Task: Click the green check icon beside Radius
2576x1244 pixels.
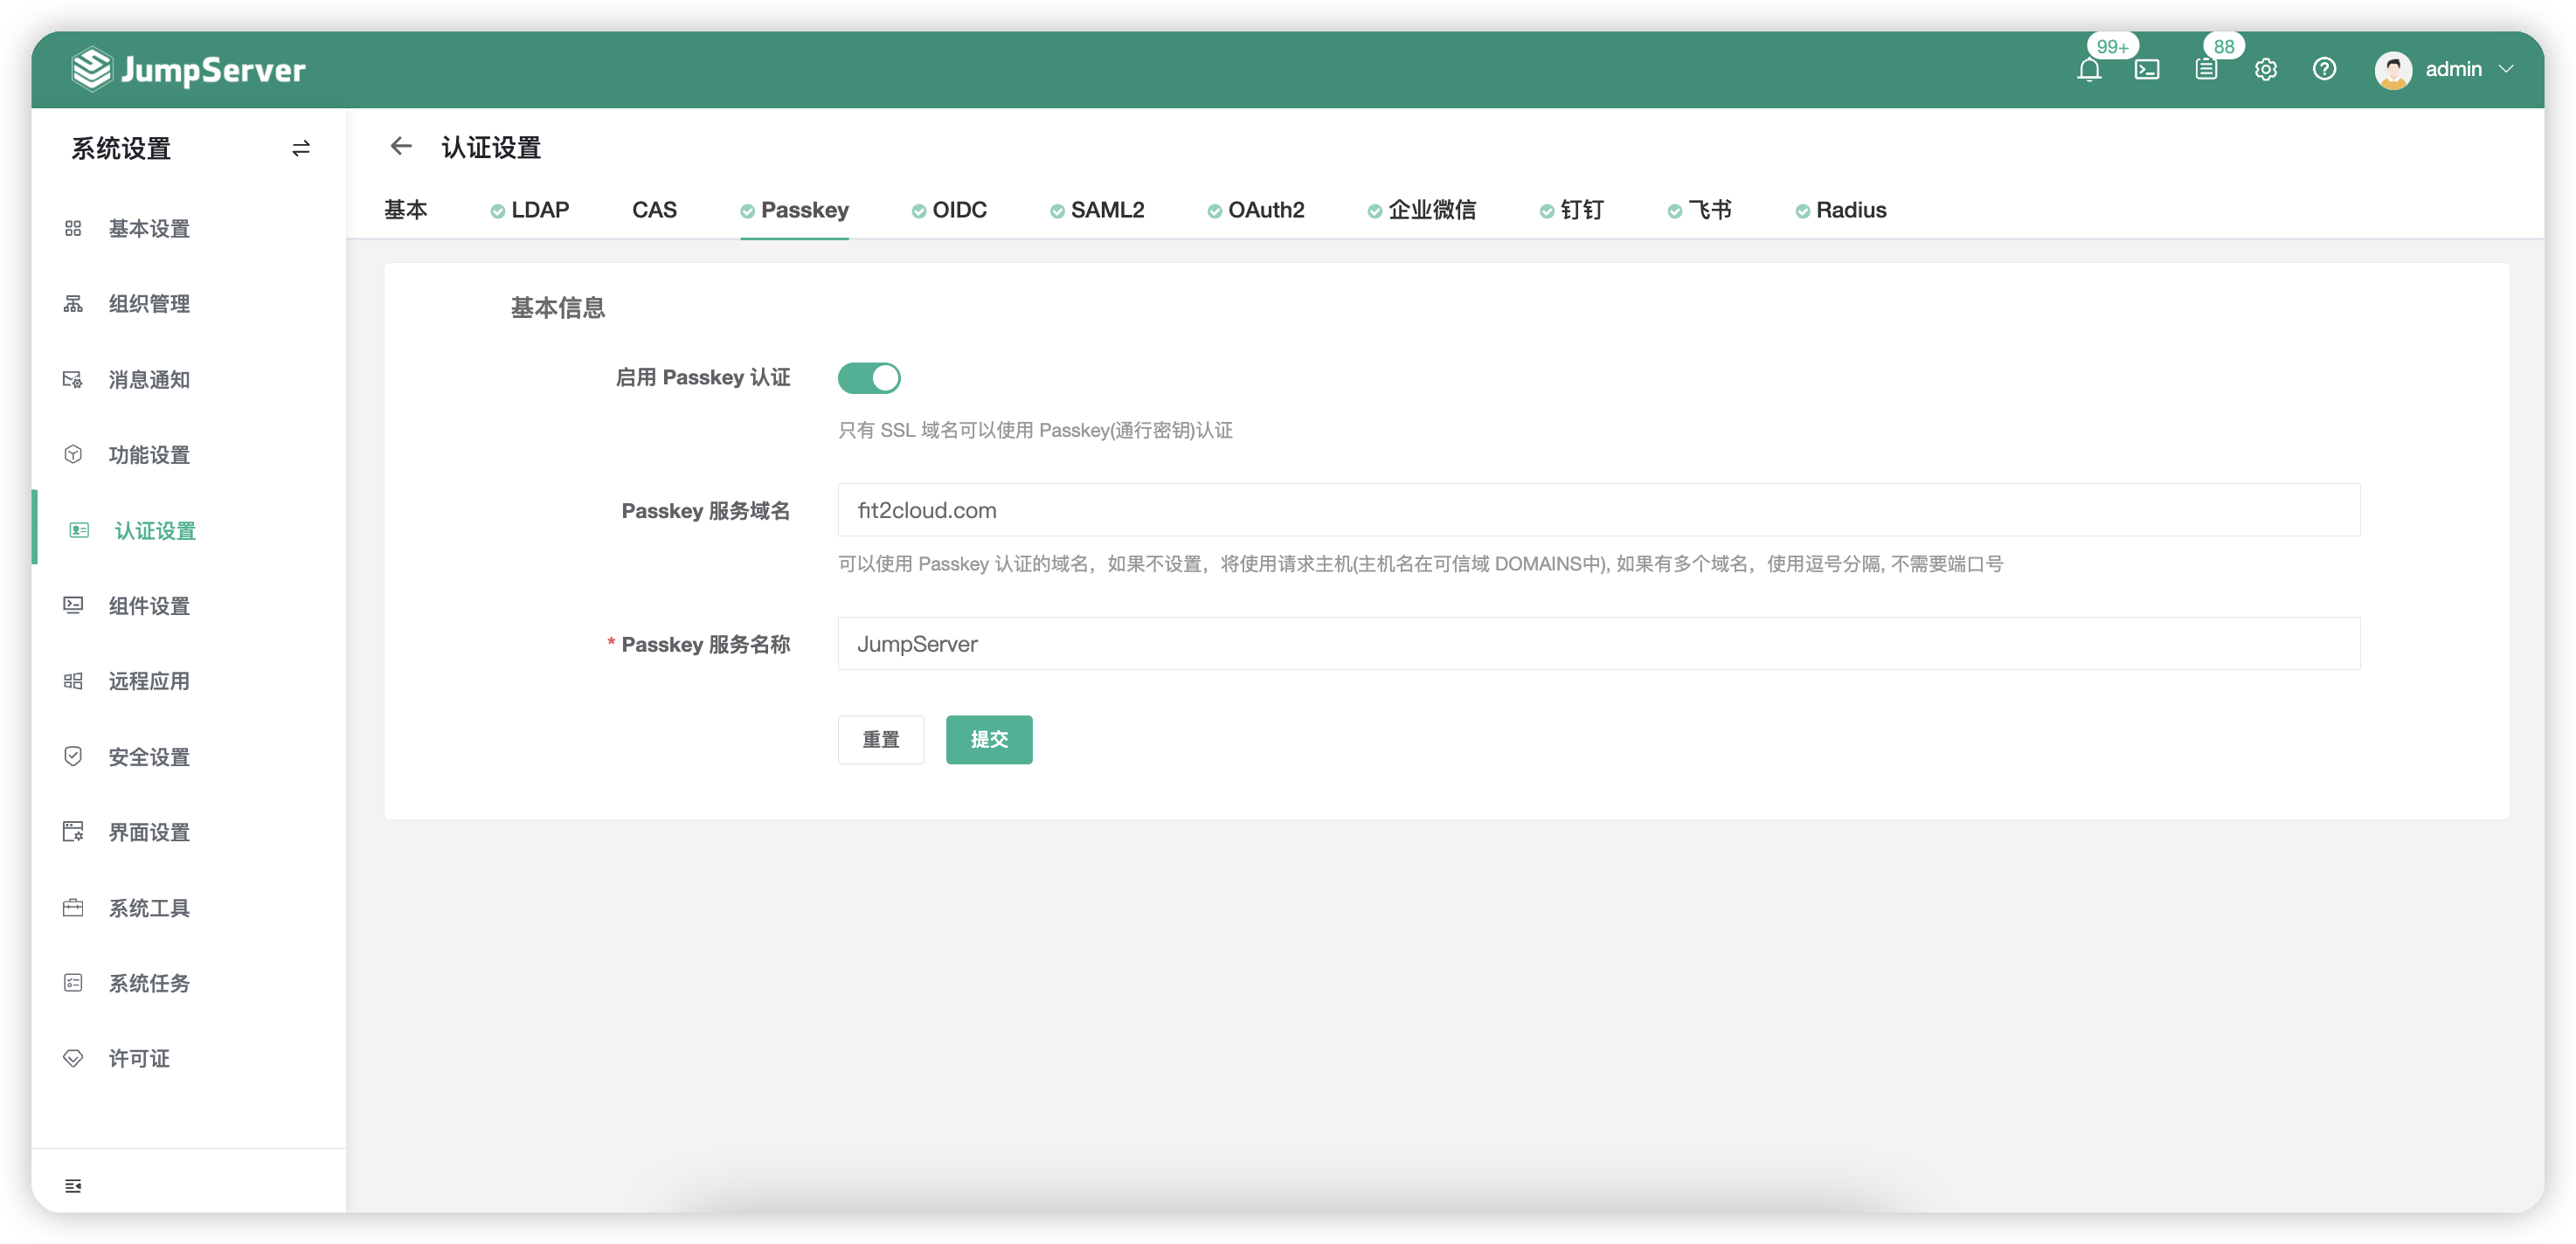Action: click(1802, 211)
